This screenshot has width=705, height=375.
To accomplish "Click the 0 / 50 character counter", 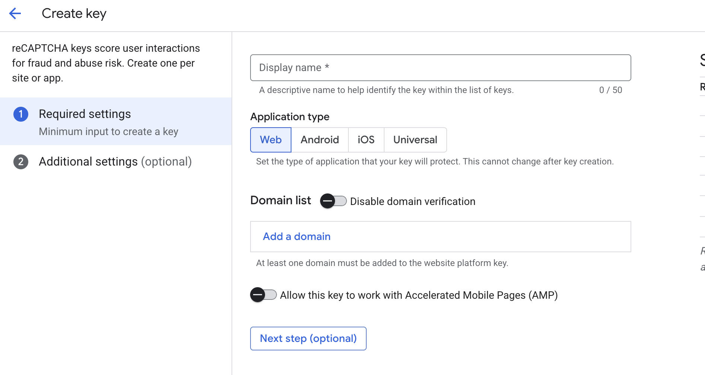I will [610, 90].
